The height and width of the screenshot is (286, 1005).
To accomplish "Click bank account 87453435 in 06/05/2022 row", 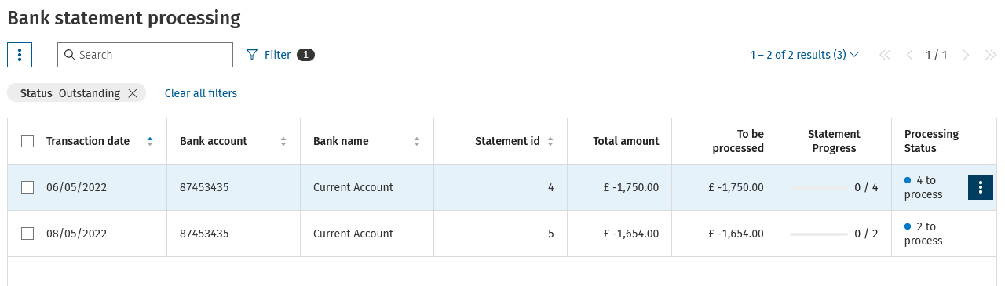I will click(204, 187).
